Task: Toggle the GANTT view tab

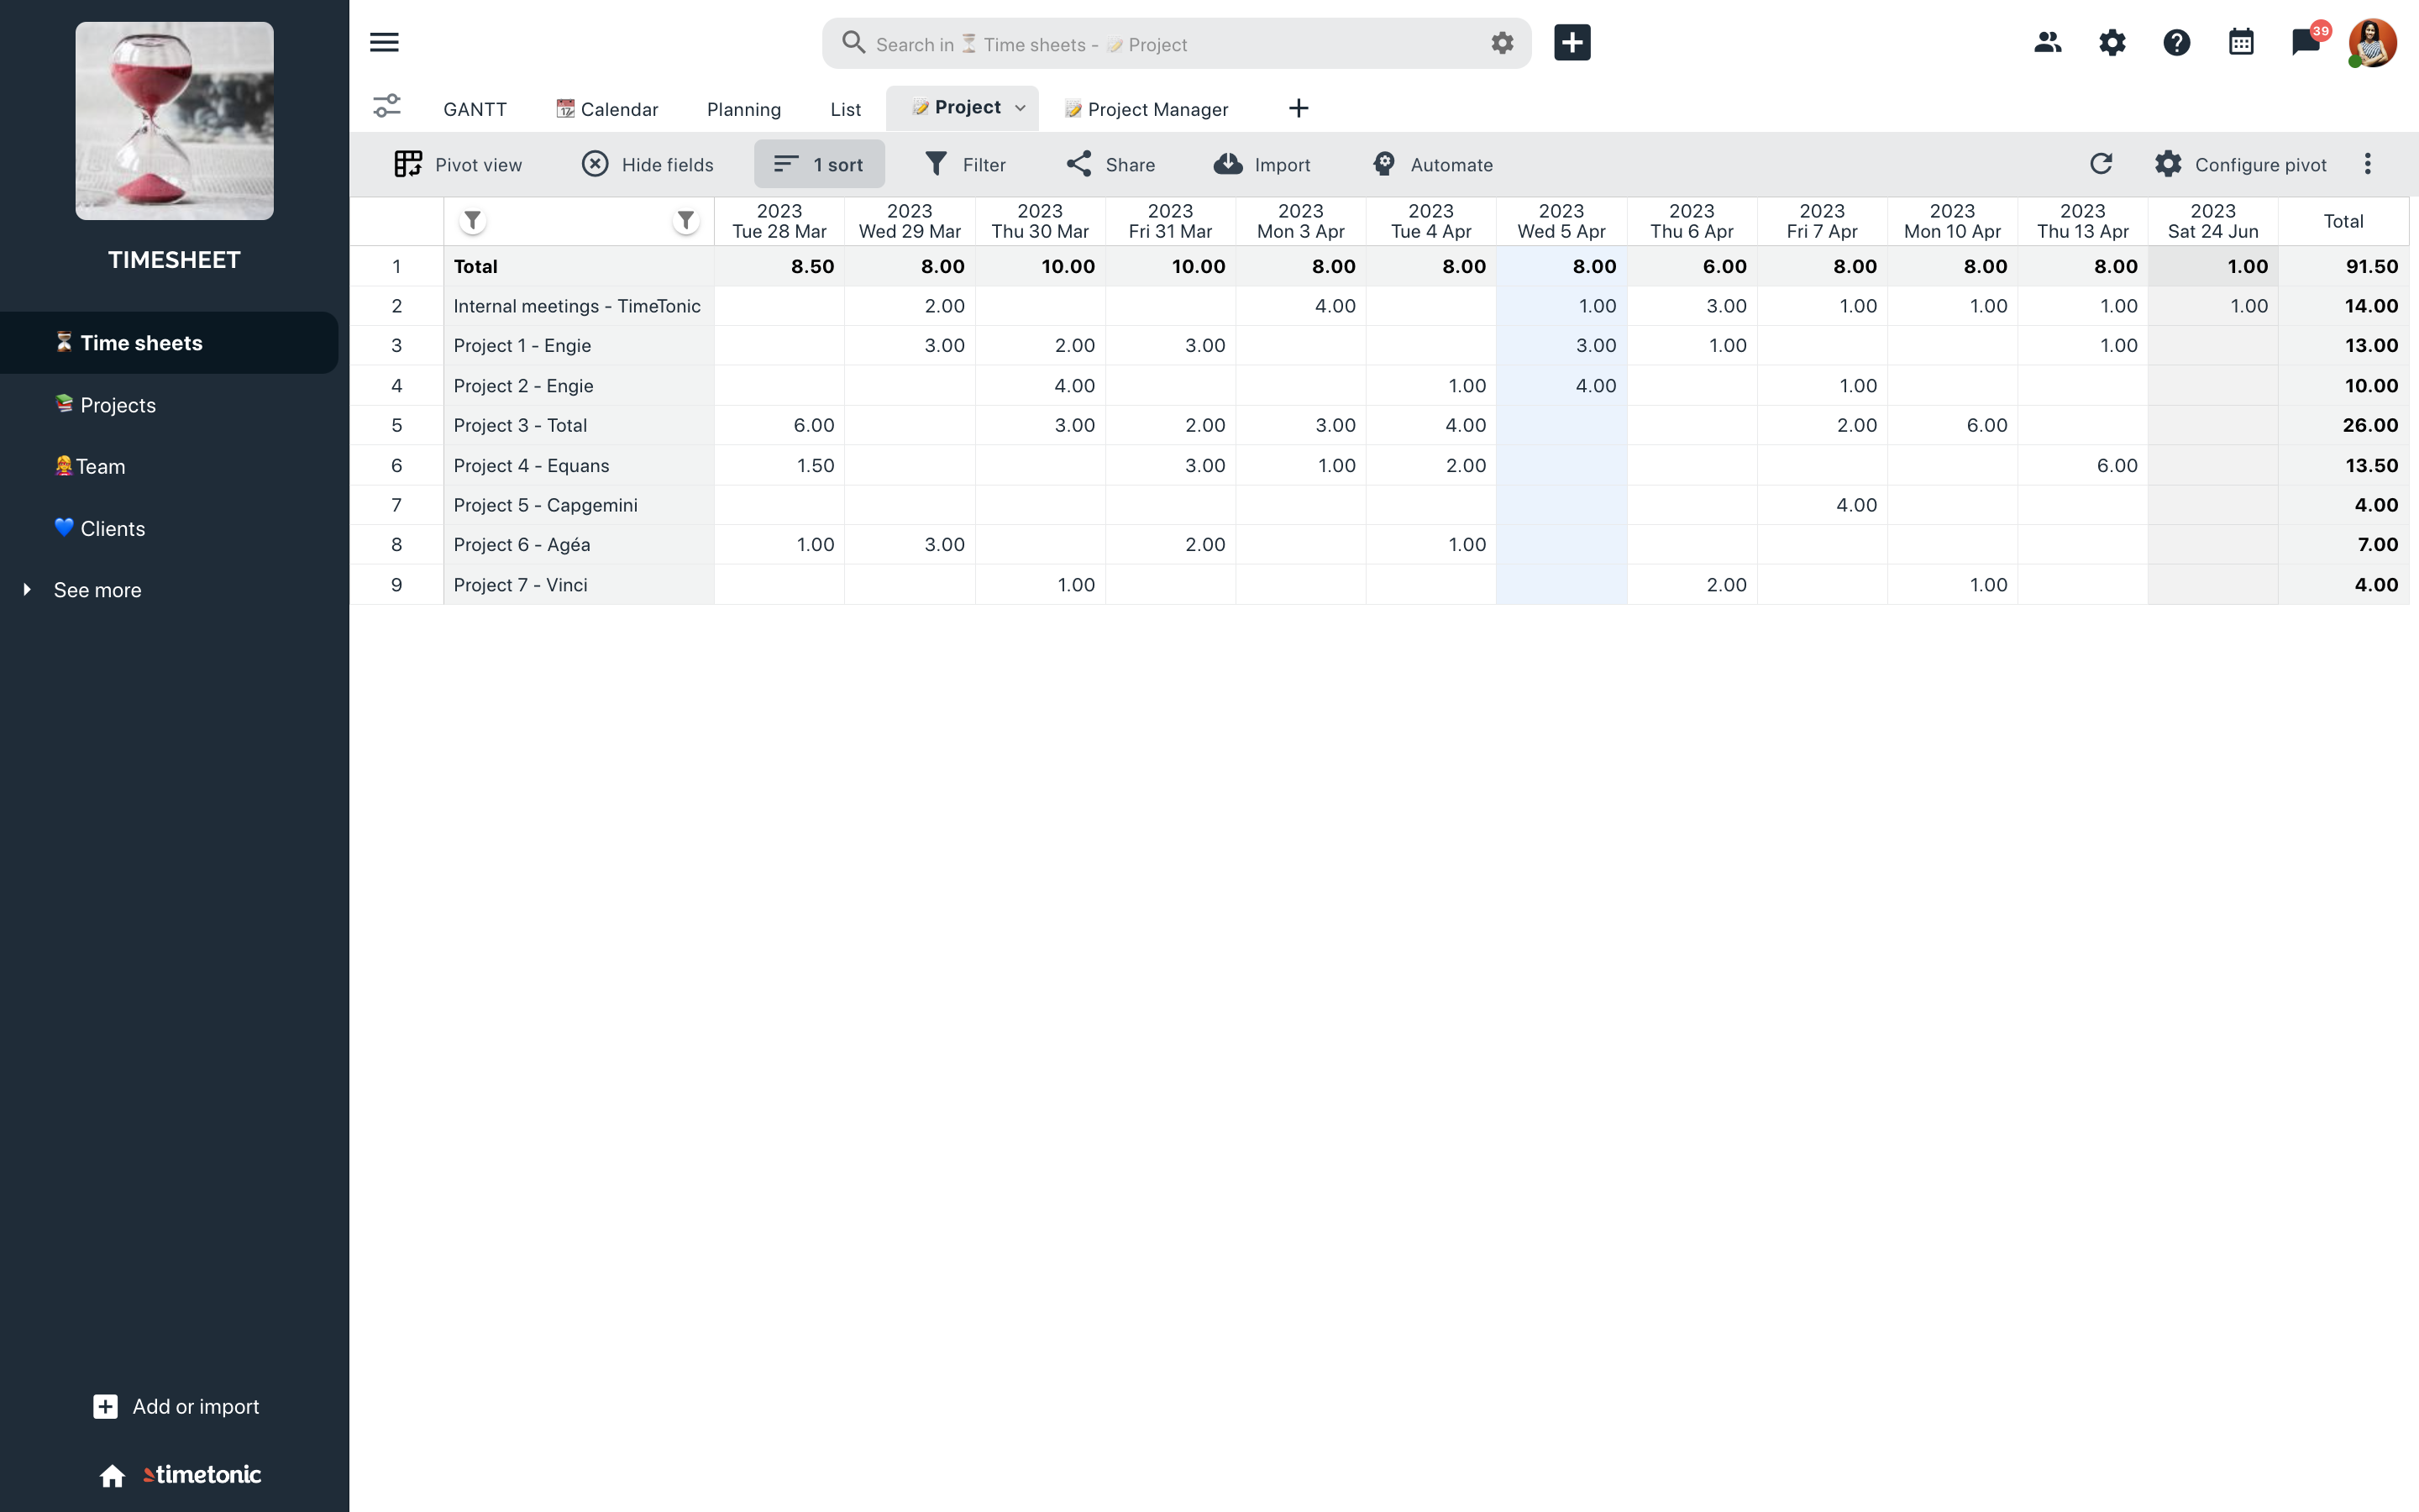Action: point(474,108)
